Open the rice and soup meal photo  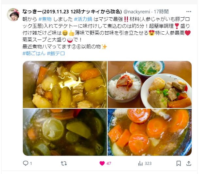point(150,85)
